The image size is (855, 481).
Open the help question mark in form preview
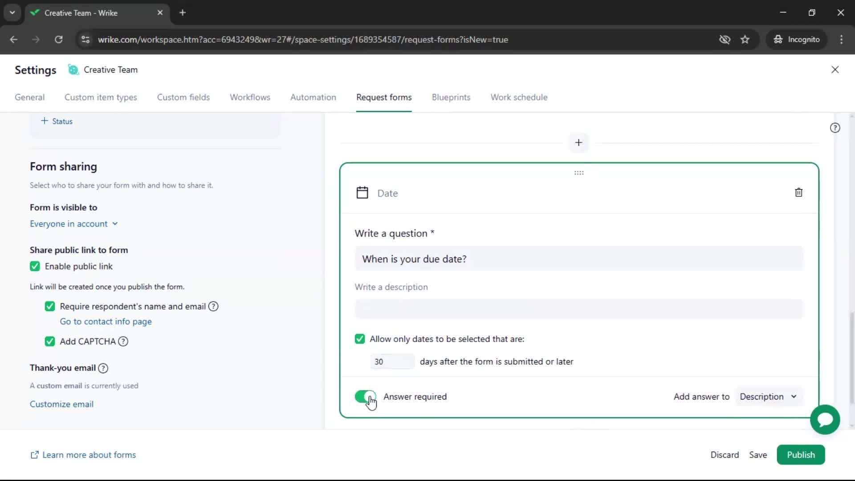[835, 128]
